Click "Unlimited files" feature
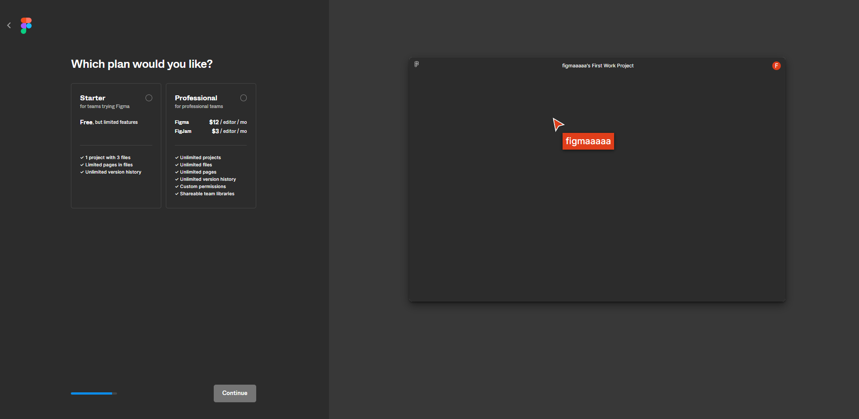The width and height of the screenshot is (859, 419). coord(196,165)
